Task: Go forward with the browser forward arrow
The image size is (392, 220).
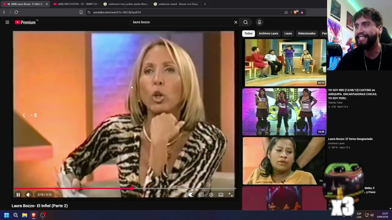Action: [10, 12]
